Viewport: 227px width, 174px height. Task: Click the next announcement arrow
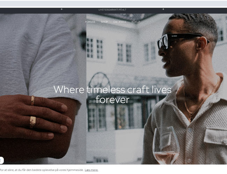tap(163, 9)
